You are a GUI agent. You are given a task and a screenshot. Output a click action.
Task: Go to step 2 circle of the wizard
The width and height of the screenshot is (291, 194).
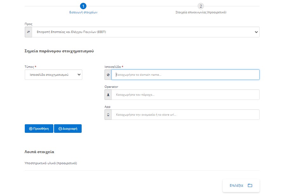(x=201, y=6)
